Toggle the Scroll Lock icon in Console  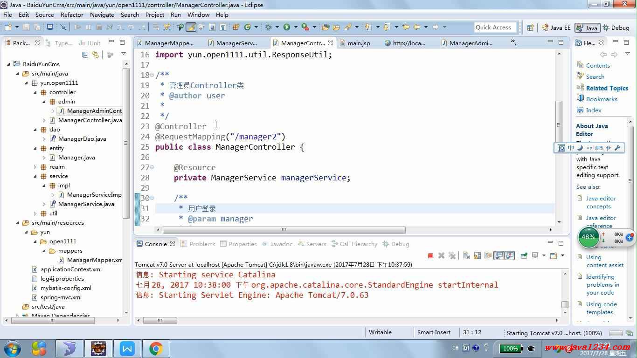click(477, 255)
